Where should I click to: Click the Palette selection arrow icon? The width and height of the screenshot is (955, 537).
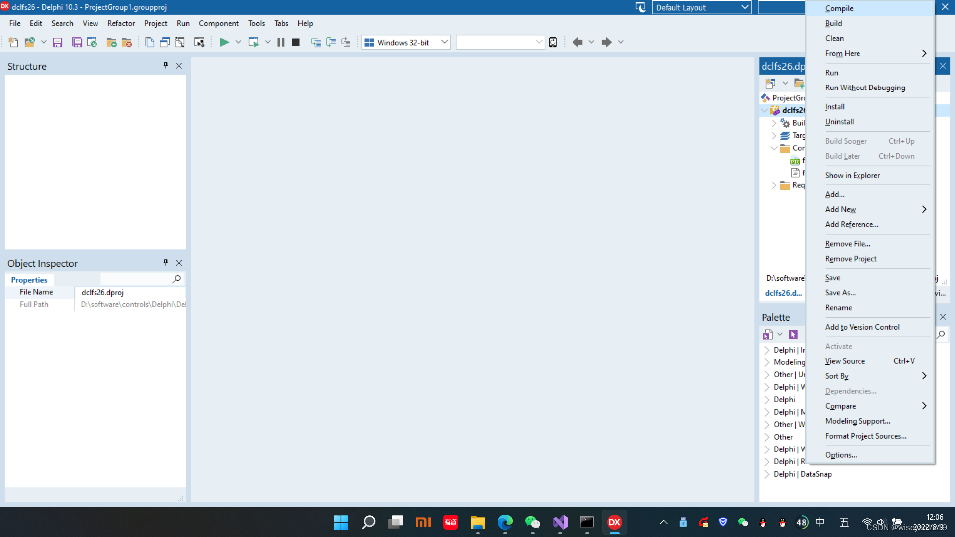793,334
